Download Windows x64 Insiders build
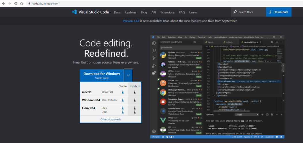303x143 pixels. pyautogui.click(x=135, y=100)
